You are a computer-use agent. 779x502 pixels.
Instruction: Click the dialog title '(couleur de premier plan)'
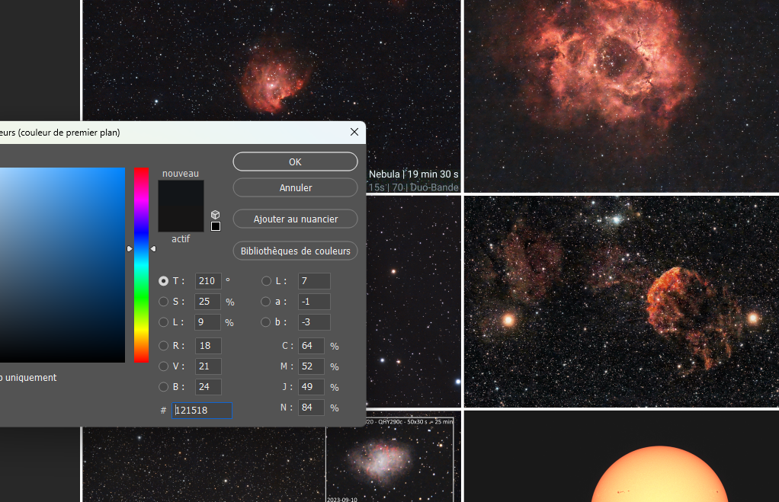69,133
